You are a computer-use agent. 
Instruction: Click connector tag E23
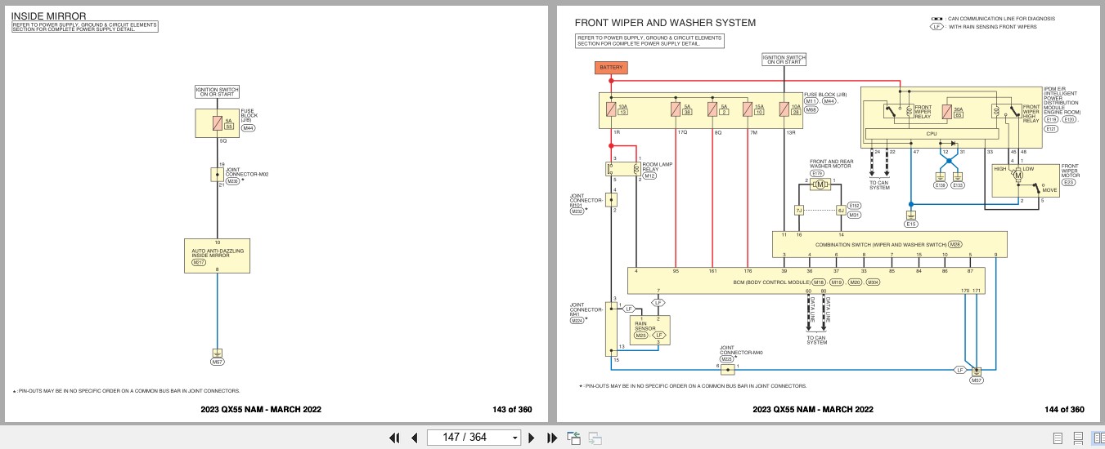1068,182
